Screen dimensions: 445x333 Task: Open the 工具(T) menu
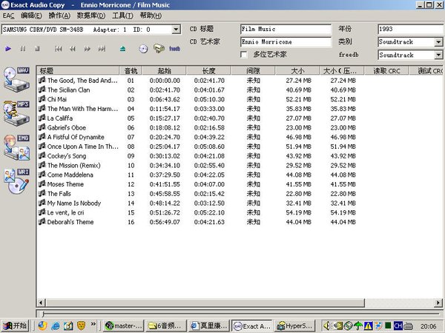click(122, 16)
